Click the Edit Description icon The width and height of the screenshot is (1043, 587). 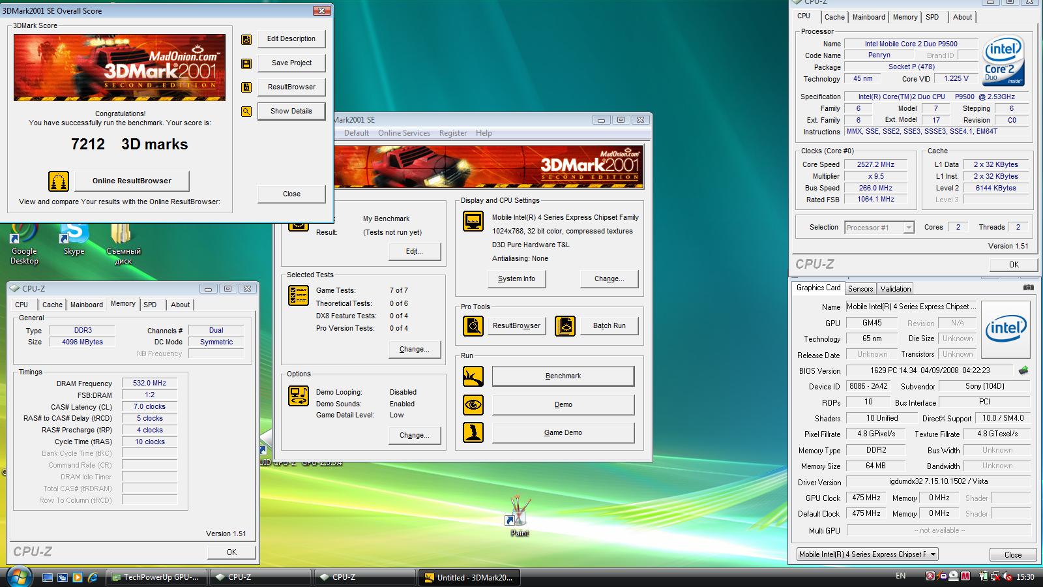point(246,40)
